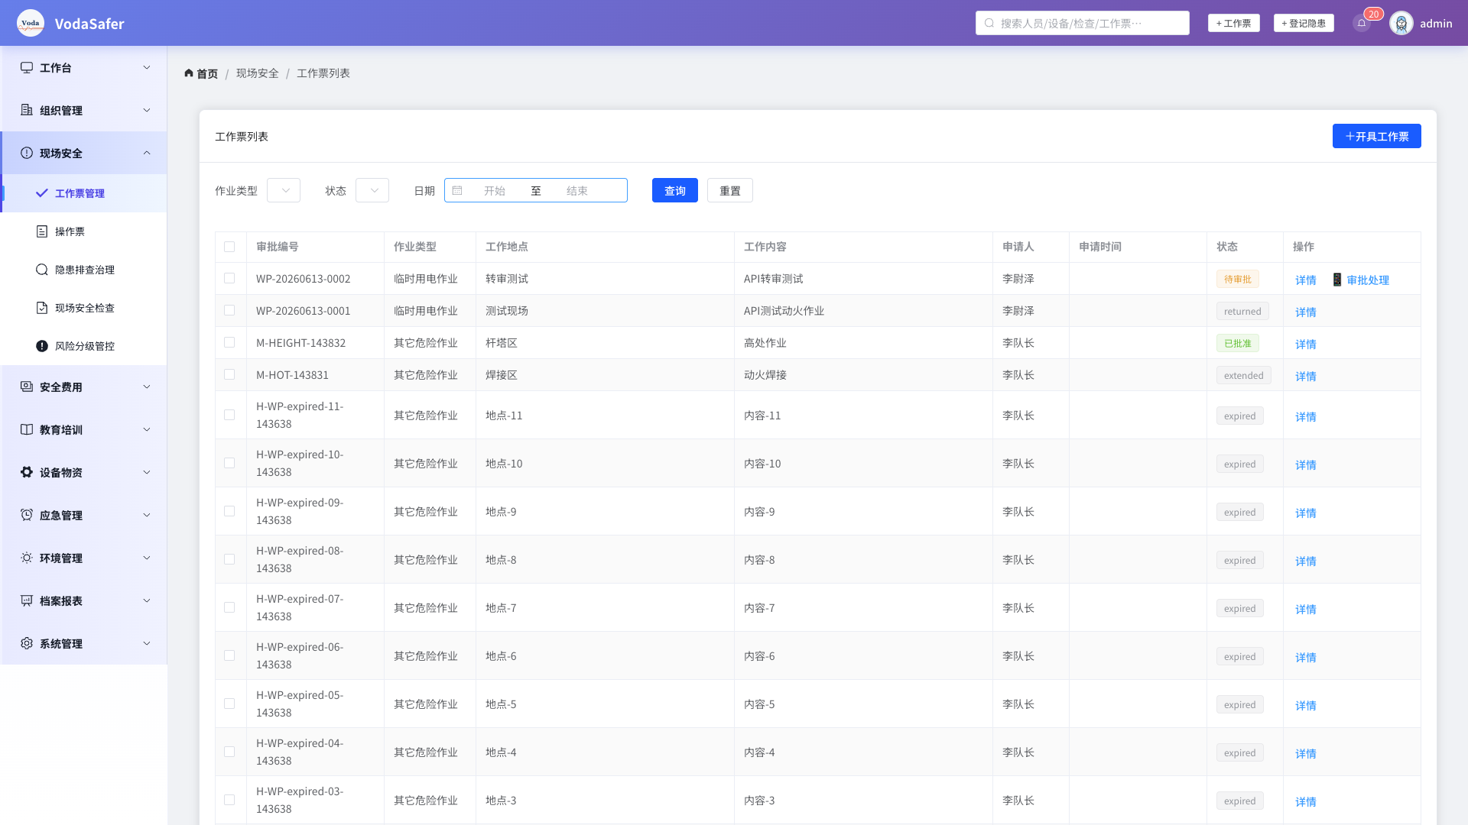Click the 开具工作票 button
Screen dimensions: 1468x825
(1376, 136)
